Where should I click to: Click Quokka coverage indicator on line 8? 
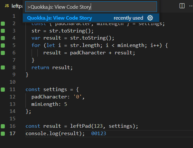[x=3, y=68]
